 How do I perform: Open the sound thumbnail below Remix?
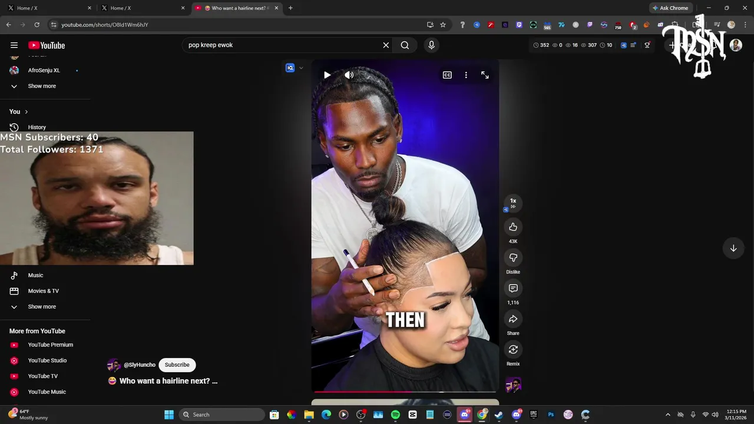[x=513, y=385]
